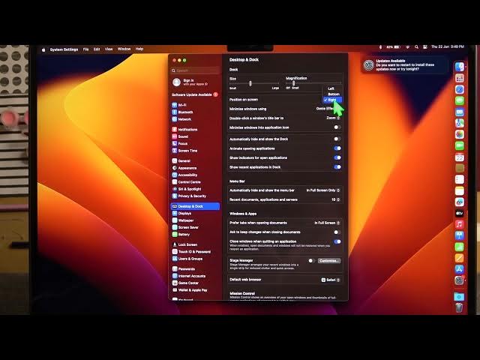The height and width of the screenshot is (360, 480).
Task: Open Double-click title bar Zoom dropdown
Action: click(x=333, y=118)
